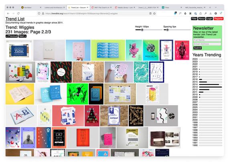Open the photo book spread thumbnail
This screenshot has width=229, height=162.
pyautogui.click(x=165, y=138)
